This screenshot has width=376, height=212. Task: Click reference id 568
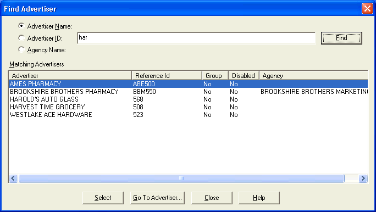pyautogui.click(x=138, y=99)
